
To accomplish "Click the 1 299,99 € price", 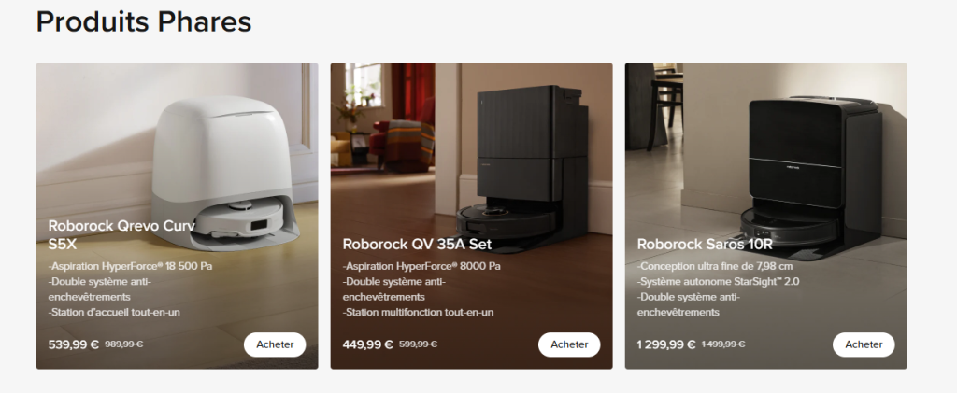I will tap(665, 344).
